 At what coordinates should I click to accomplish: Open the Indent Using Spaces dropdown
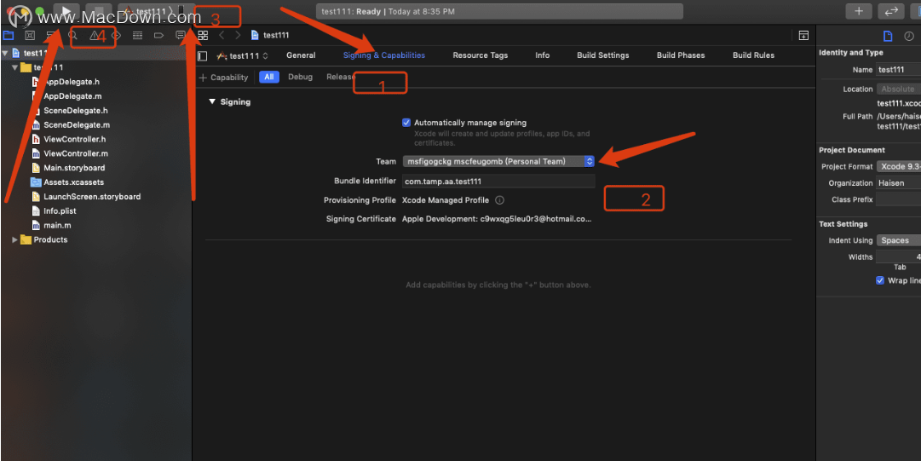899,240
